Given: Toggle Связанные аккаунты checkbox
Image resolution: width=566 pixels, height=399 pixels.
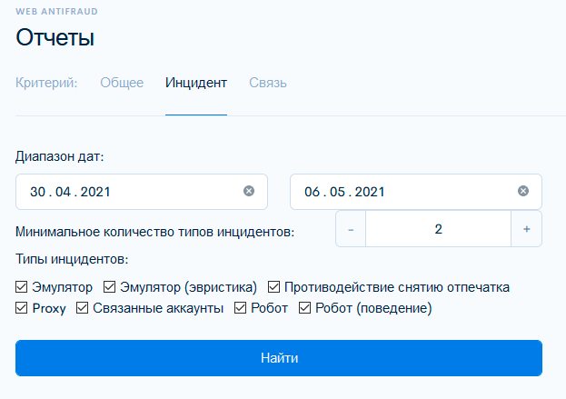Looking at the screenshot, I should (82, 308).
